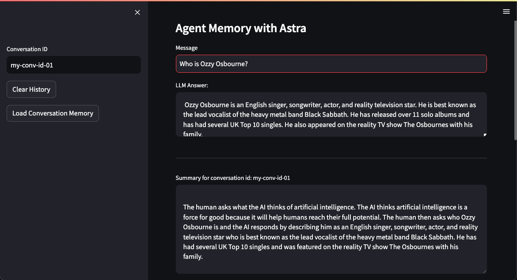Screen dimensions: 517x280
Task: Open the hamburger main menu
Action: (x=506, y=12)
